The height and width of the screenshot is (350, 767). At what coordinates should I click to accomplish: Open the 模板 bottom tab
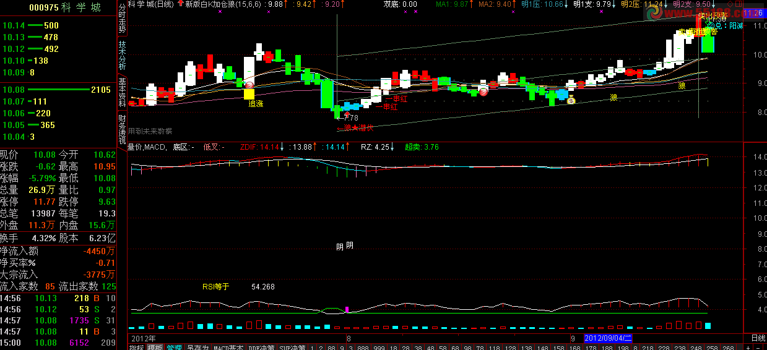click(155, 347)
